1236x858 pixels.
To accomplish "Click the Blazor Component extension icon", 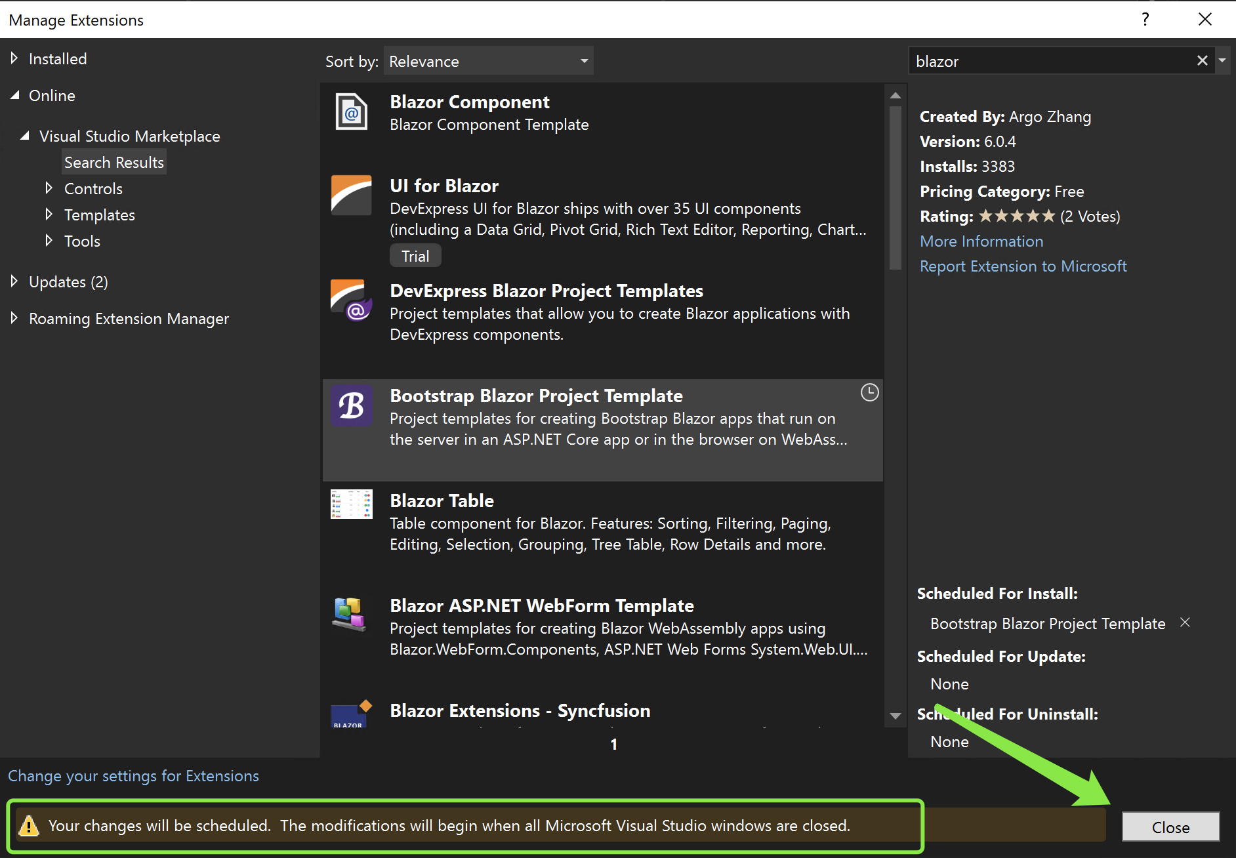I will tap(351, 112).
